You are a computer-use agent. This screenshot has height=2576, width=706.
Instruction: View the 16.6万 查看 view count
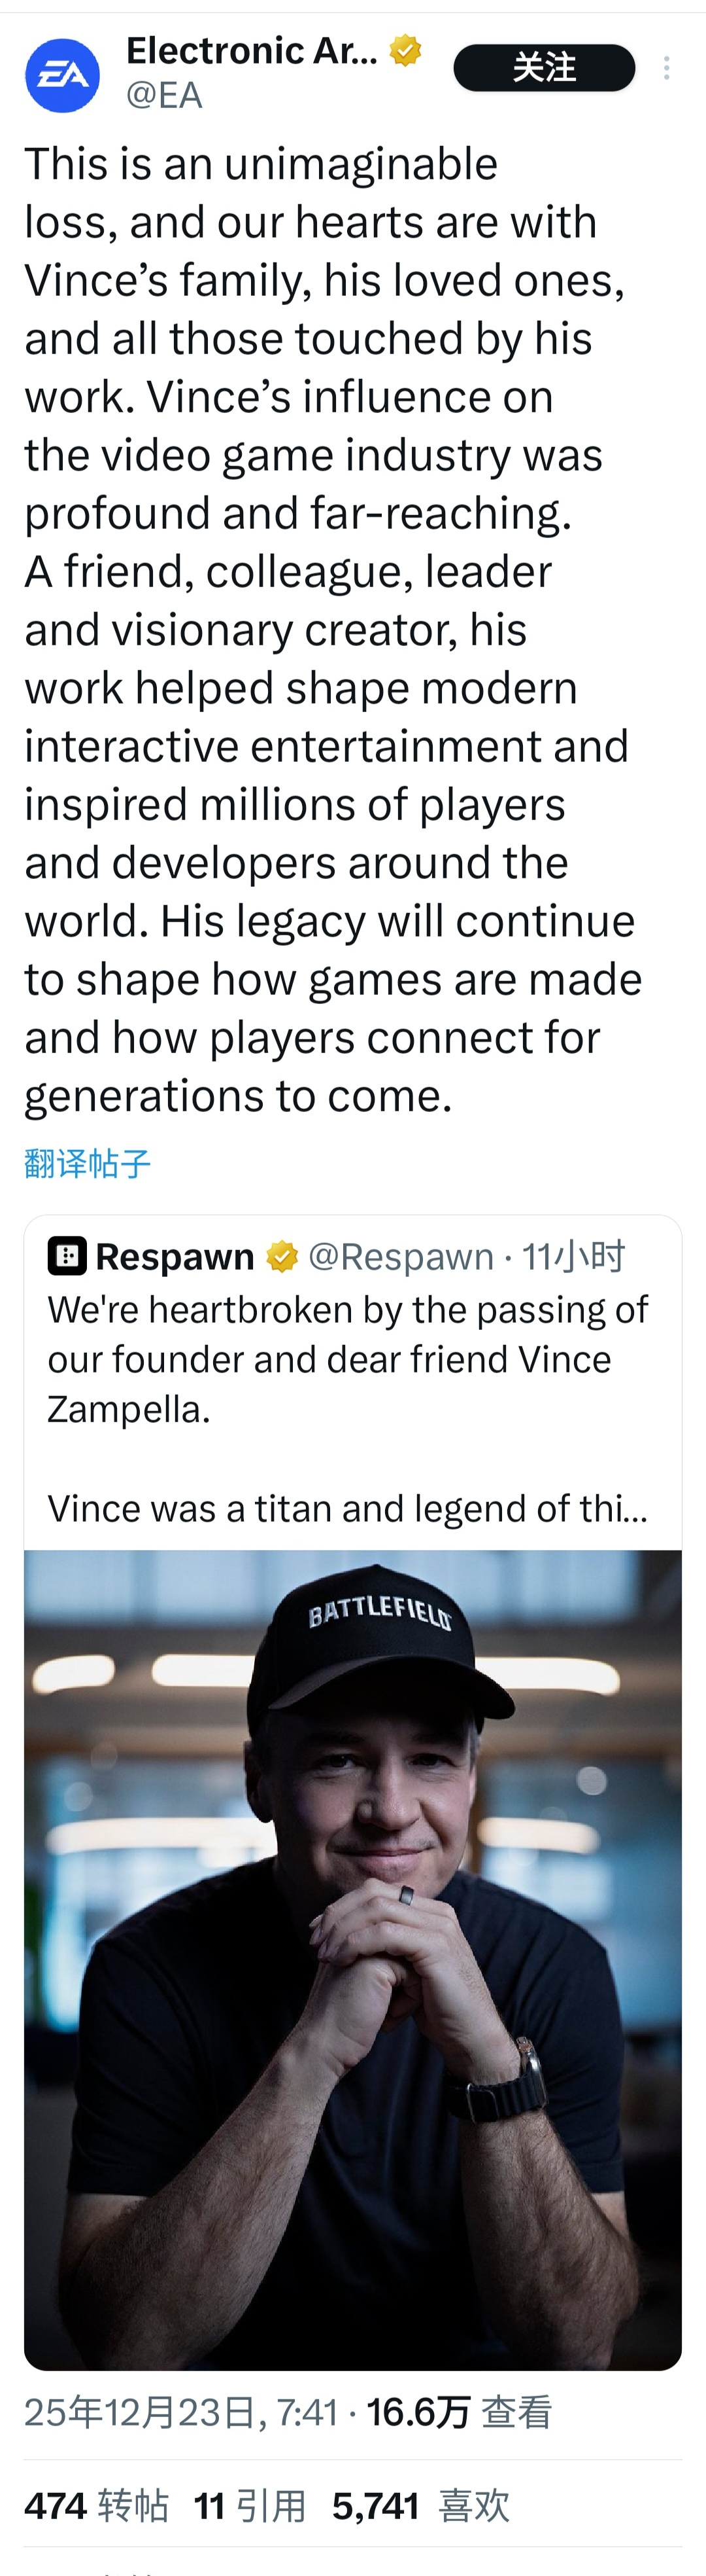[458, 2413]
